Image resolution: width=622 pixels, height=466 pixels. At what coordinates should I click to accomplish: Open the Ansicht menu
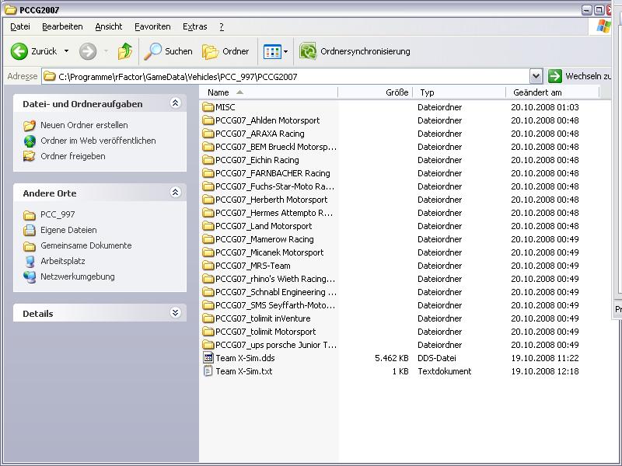109,26
